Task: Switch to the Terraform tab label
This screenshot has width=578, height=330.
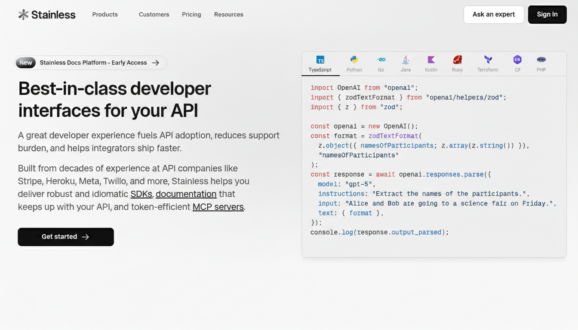Action: tap(488, 70)
